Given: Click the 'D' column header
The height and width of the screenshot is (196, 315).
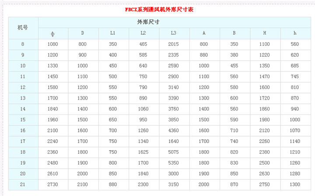Looking at the screenshot, I should pos(84,34).
